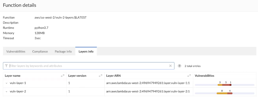Image resolution: width=258 pixels, height=101 pixels.
Task: Click the vuln-layer-1 name
Action: [x=18, y=83]
